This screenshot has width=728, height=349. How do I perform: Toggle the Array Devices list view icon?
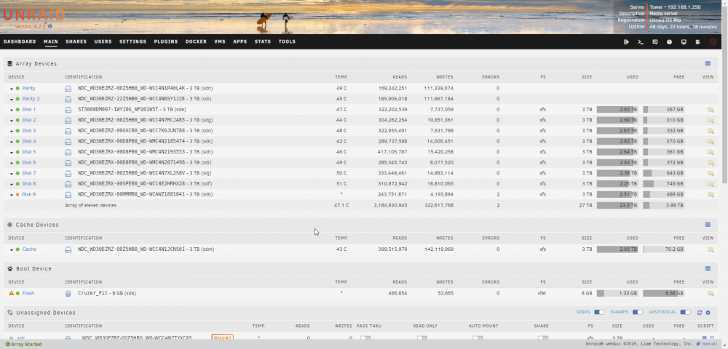point(708,63)
